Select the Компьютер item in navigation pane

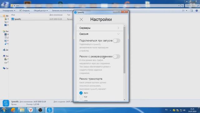pyautogui.click(x=6, y=56)
